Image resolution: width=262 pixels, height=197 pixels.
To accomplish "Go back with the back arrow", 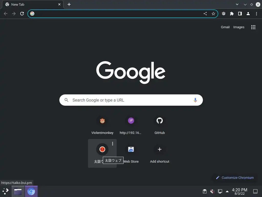I will (6, 14).
